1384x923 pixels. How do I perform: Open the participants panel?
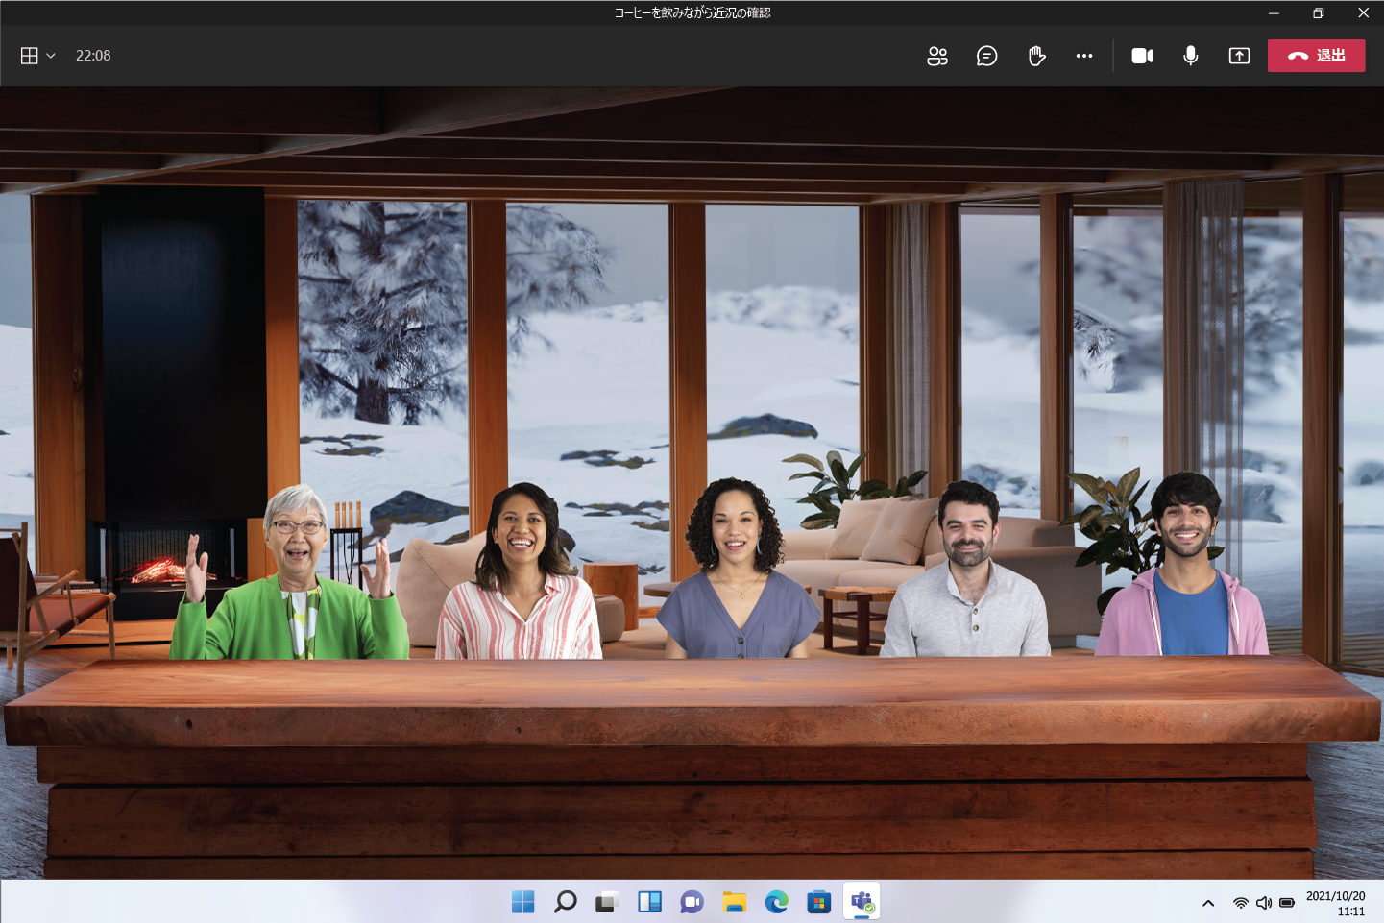click(x=937, y=56)
